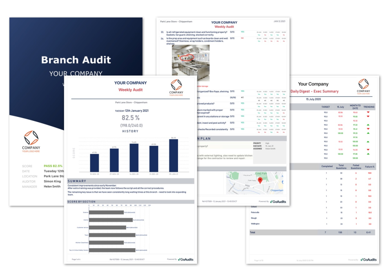Viewport: 392px width, 276px height.
Task: Click the red downward trending arrow for 90.63
Action: pyautogui.click(x=368, y=112)
